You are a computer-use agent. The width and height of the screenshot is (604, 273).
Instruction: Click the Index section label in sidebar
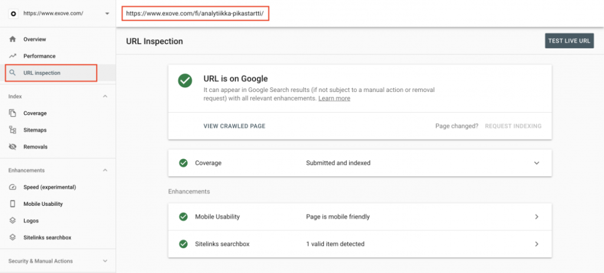[x=15, y=96]
